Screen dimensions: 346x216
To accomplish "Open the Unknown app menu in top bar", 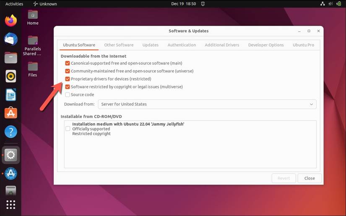I will [45, 4].
